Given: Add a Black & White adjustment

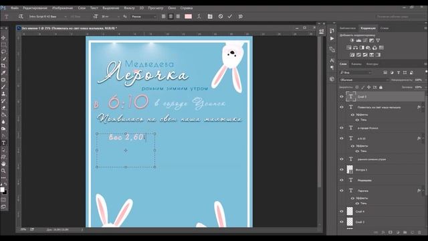Looking at the screenshot, I should point(362,48).
